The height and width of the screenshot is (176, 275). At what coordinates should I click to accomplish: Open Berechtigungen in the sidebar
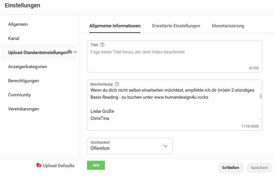click(x=24, y=81)
